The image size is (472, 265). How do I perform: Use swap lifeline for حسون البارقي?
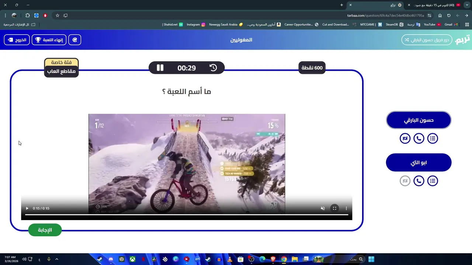[405, 138]
